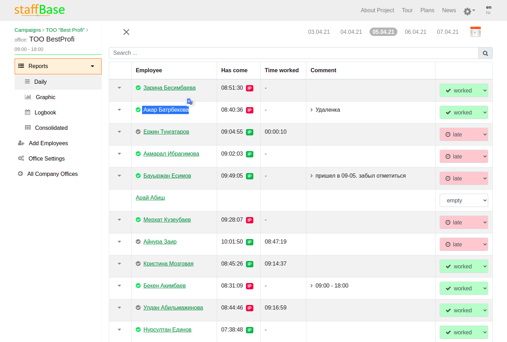Click the Consolidated report grid icon
This screenshot has height=342, width=507.
pyautogui.click(x=28, y=127)
